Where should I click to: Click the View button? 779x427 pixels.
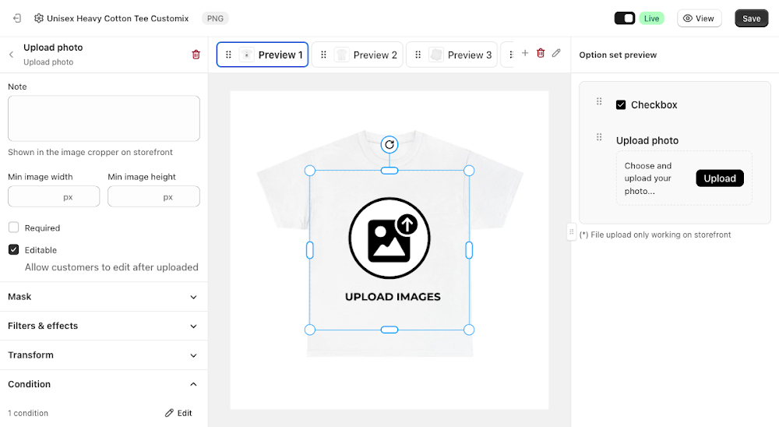pos(699,19)
